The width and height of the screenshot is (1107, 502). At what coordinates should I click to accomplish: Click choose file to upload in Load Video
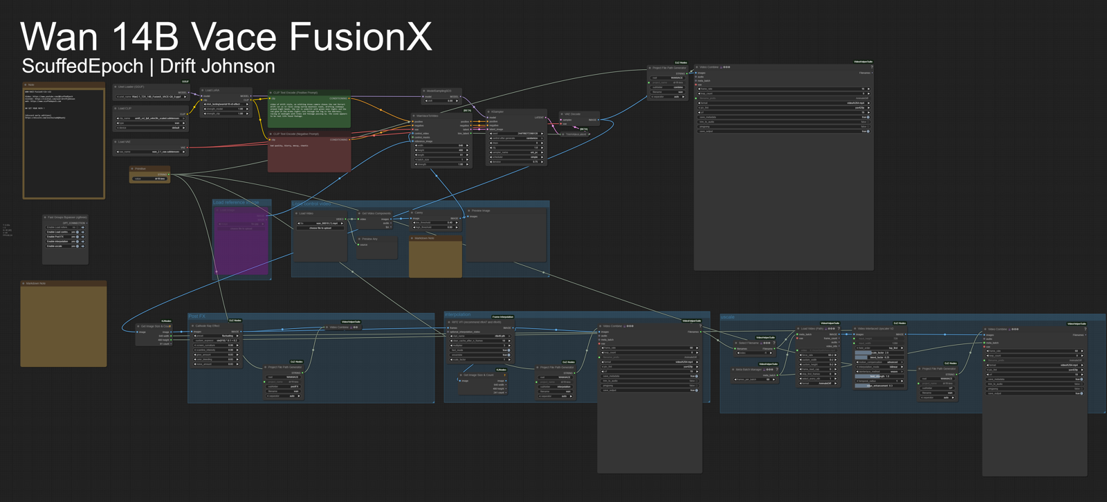pos(320,228)
